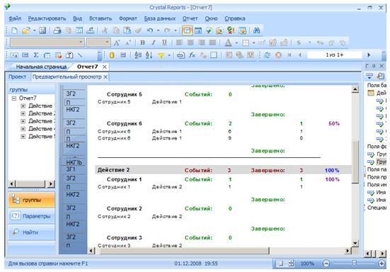This screenshot has height=272, width=390.
Task: Switch to the Проект tab
Action: click(x=17, y=76)
